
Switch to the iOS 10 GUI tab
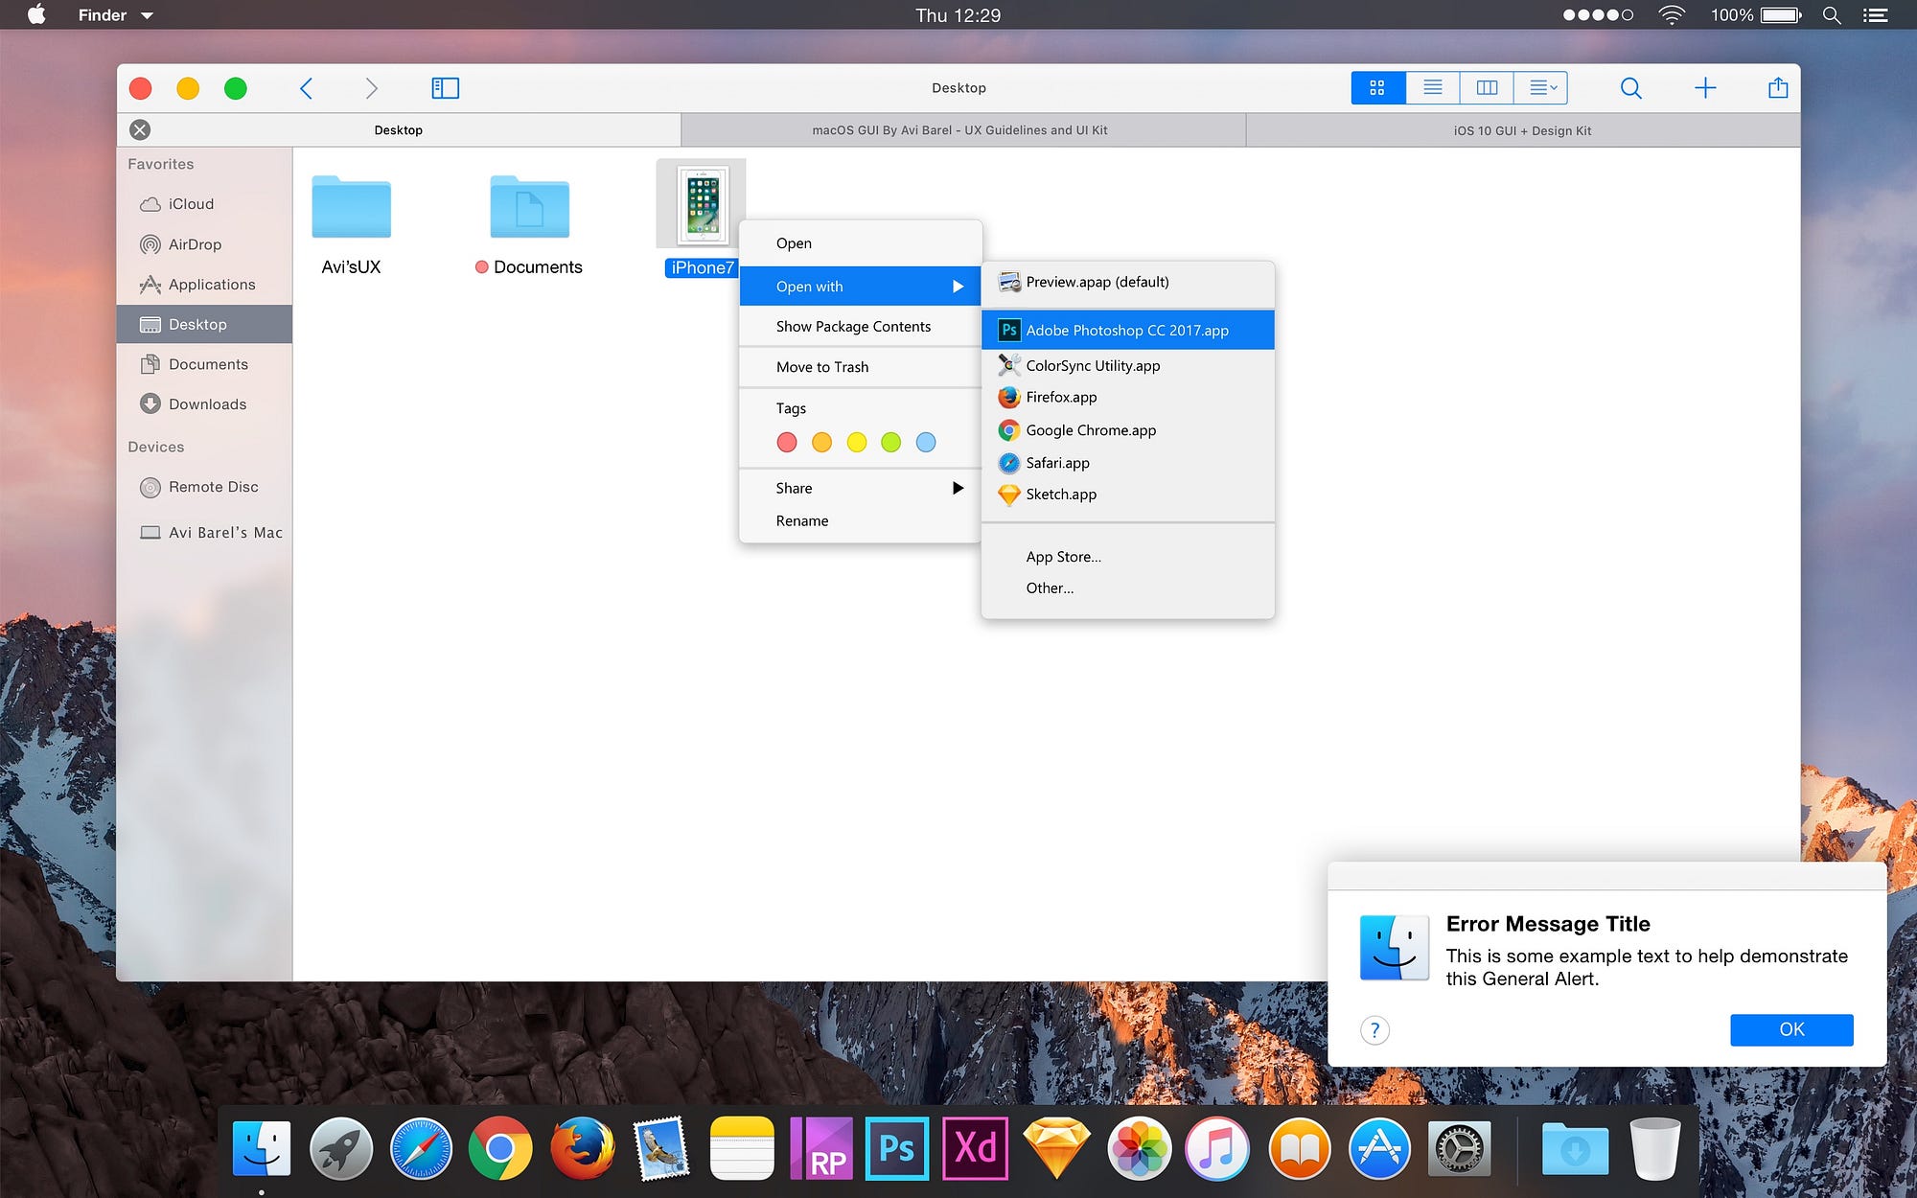pos(1522,130)
